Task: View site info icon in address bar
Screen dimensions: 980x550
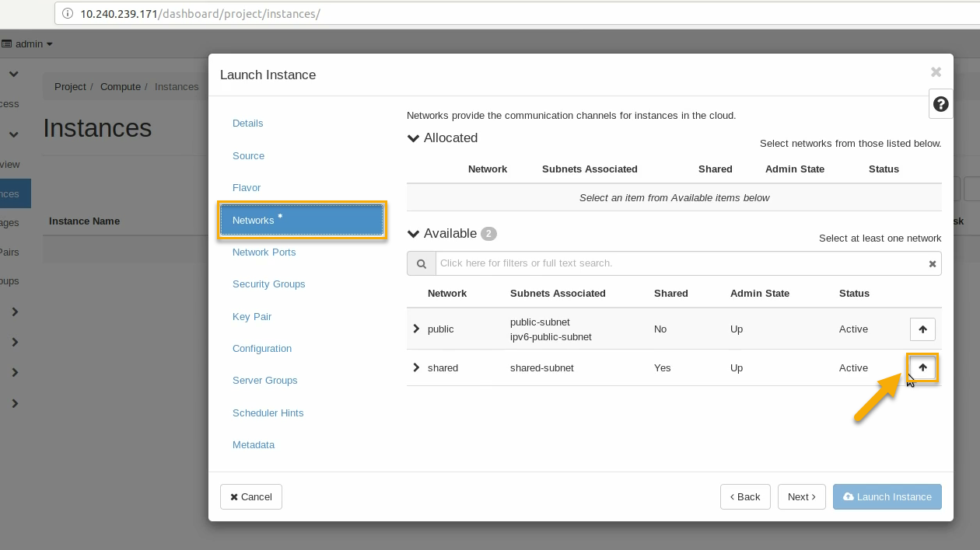Action: pos(68,14)
